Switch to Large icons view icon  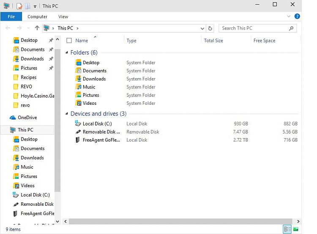pyautogui.click(x=296, y=229)
